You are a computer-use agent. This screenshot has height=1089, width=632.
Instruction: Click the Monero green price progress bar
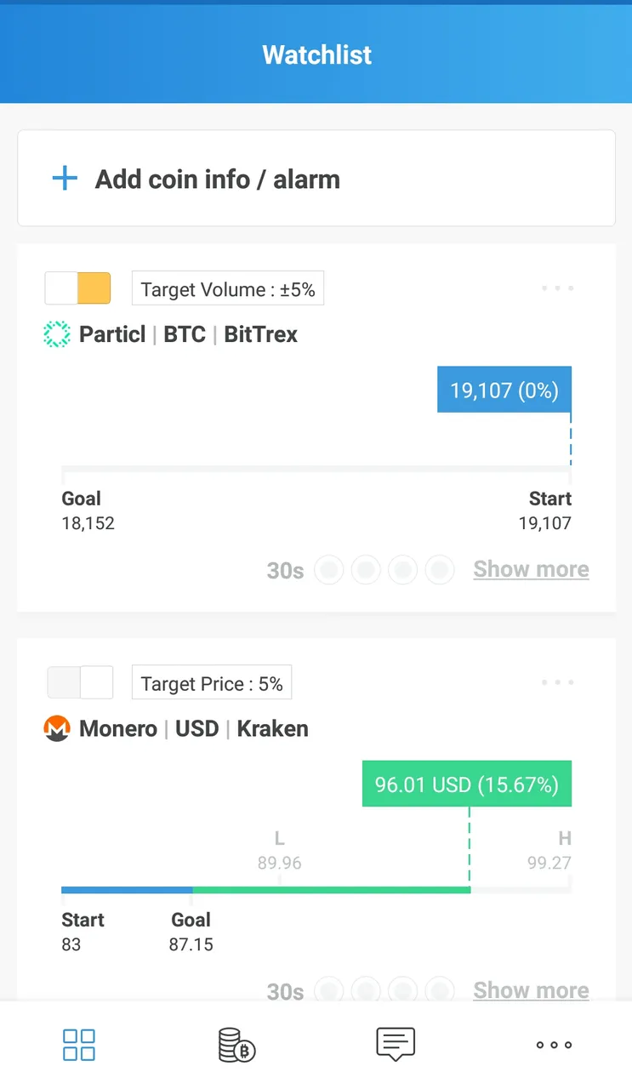coord(332,890)
